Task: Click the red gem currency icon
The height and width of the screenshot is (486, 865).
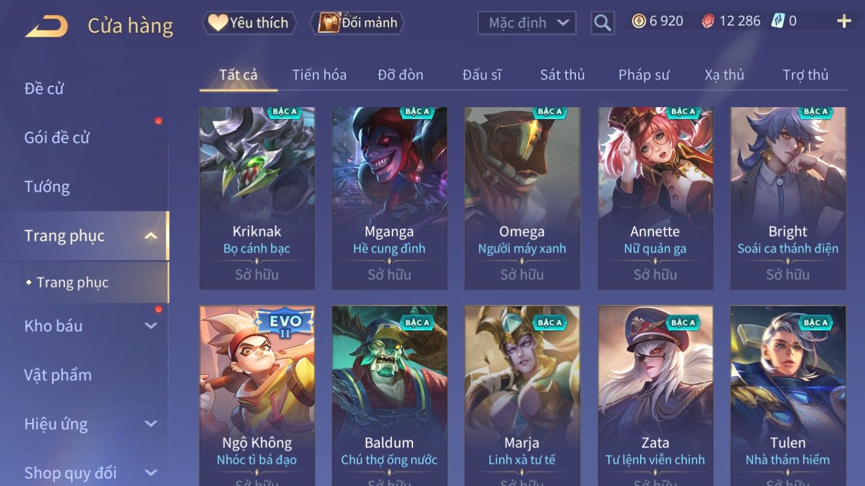Action: [708, 21]
